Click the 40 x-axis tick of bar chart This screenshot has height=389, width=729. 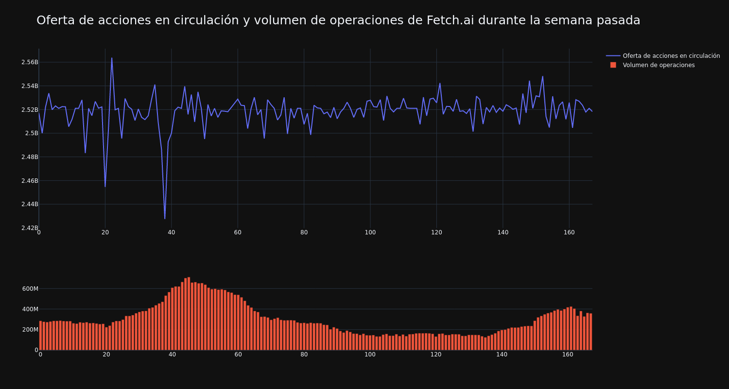[x=172, y=354]
